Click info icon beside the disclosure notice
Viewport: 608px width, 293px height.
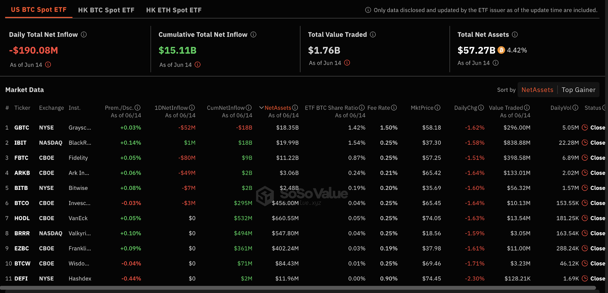coord(368,10)
